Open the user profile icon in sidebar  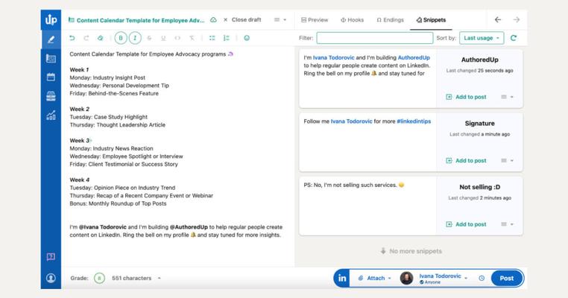[x=51, y=278]
